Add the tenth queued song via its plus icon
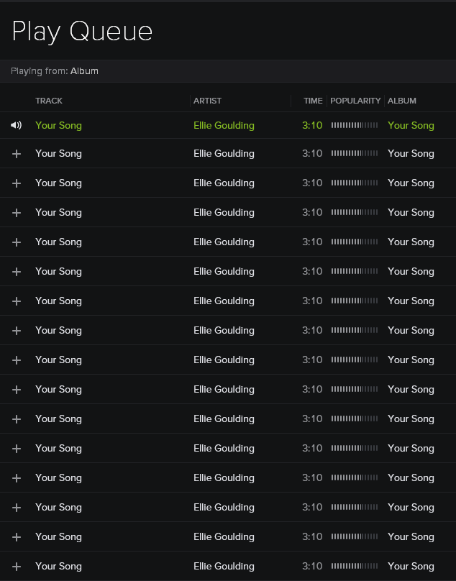Screen dimensions: 456x581 pyautogui.click(x=16, y=389)
